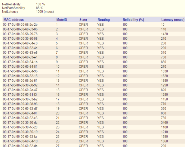Click the latency value 1830
The height and width of the screenshot is (147, 185).
click(x=165, y=71)
